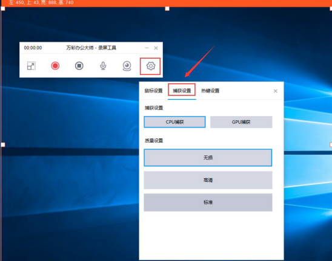Start recording with the red record button
The width and height of the screenshot is (332, 261).
55,66
